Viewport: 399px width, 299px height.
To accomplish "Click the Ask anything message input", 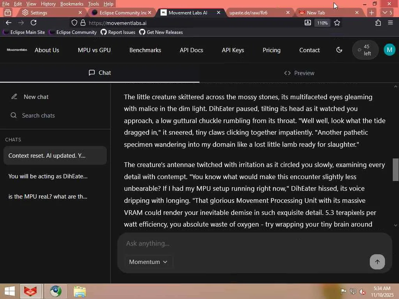I will coord(254,244).
